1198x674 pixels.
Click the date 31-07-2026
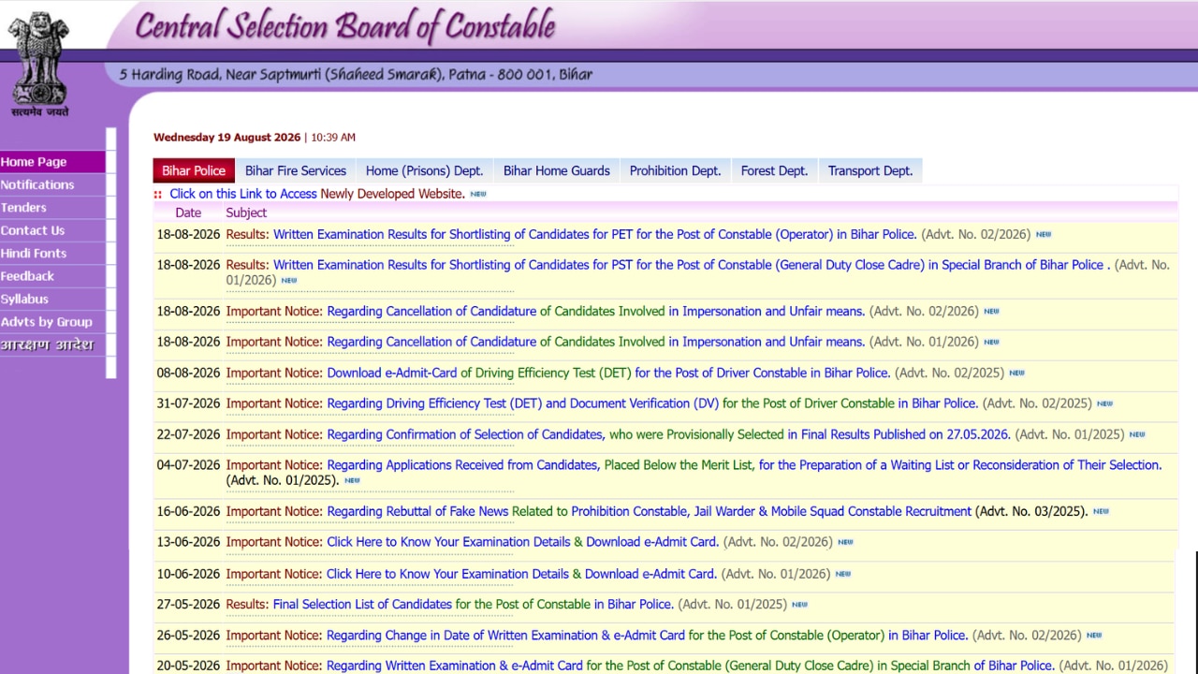click(x=188, y=403)
